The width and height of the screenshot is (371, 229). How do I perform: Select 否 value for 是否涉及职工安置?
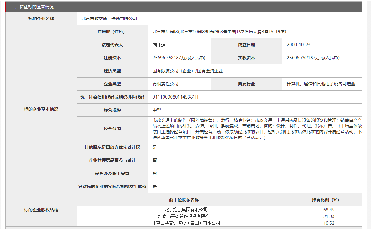[155, 173]
